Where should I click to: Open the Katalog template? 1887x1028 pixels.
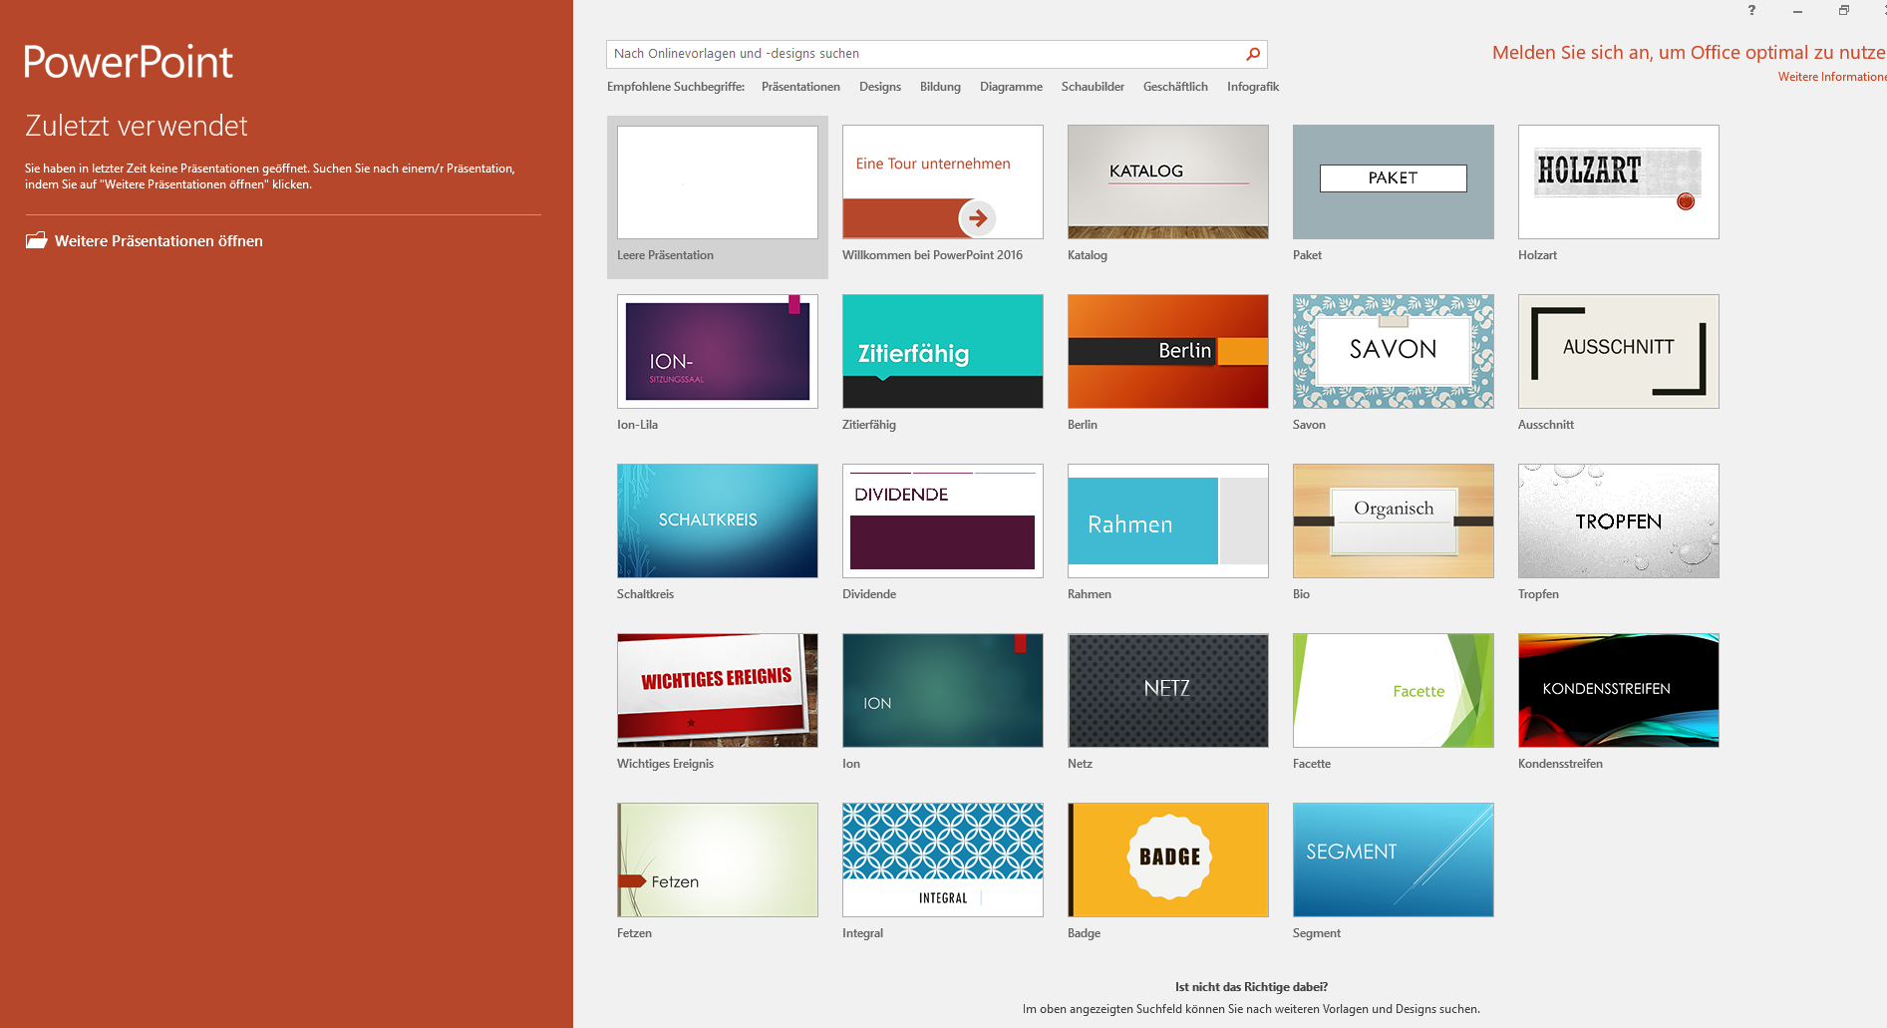(x=1167, y=181)
